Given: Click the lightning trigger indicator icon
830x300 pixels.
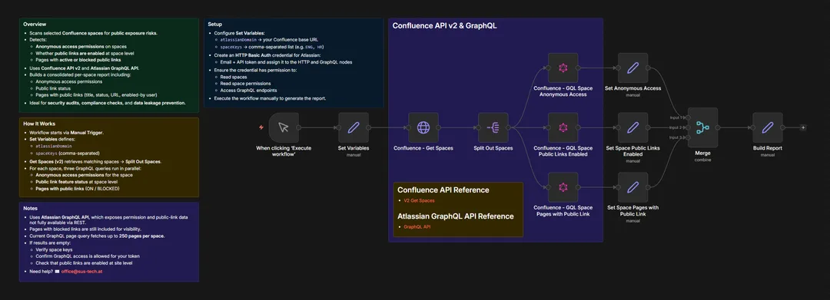Looking at the screenshot, I should (x=261, y=127).
